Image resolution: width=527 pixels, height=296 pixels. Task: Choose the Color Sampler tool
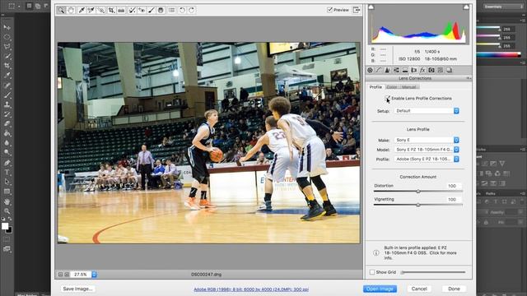click(x=91, y=10)
